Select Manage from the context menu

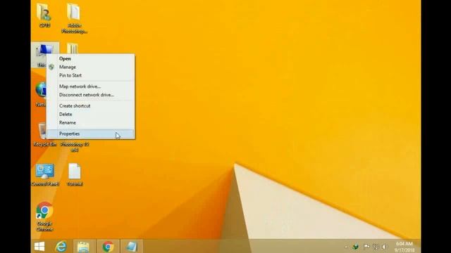coord(90,67)
